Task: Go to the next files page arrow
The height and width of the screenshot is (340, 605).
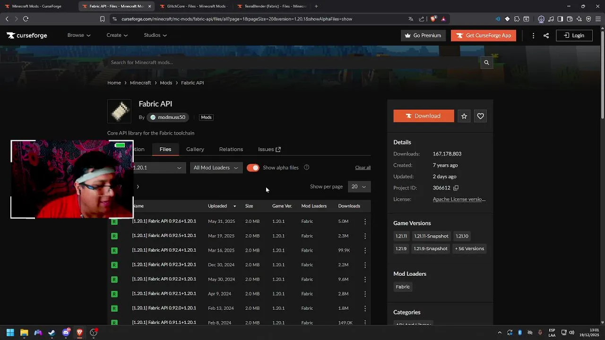Action: 138,187
